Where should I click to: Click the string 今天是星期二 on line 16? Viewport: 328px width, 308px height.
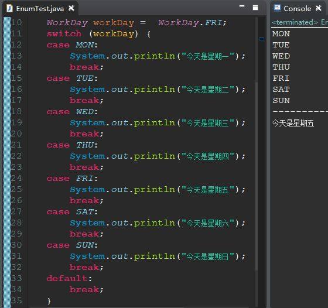pyautogui.click(x=208, y=90)
